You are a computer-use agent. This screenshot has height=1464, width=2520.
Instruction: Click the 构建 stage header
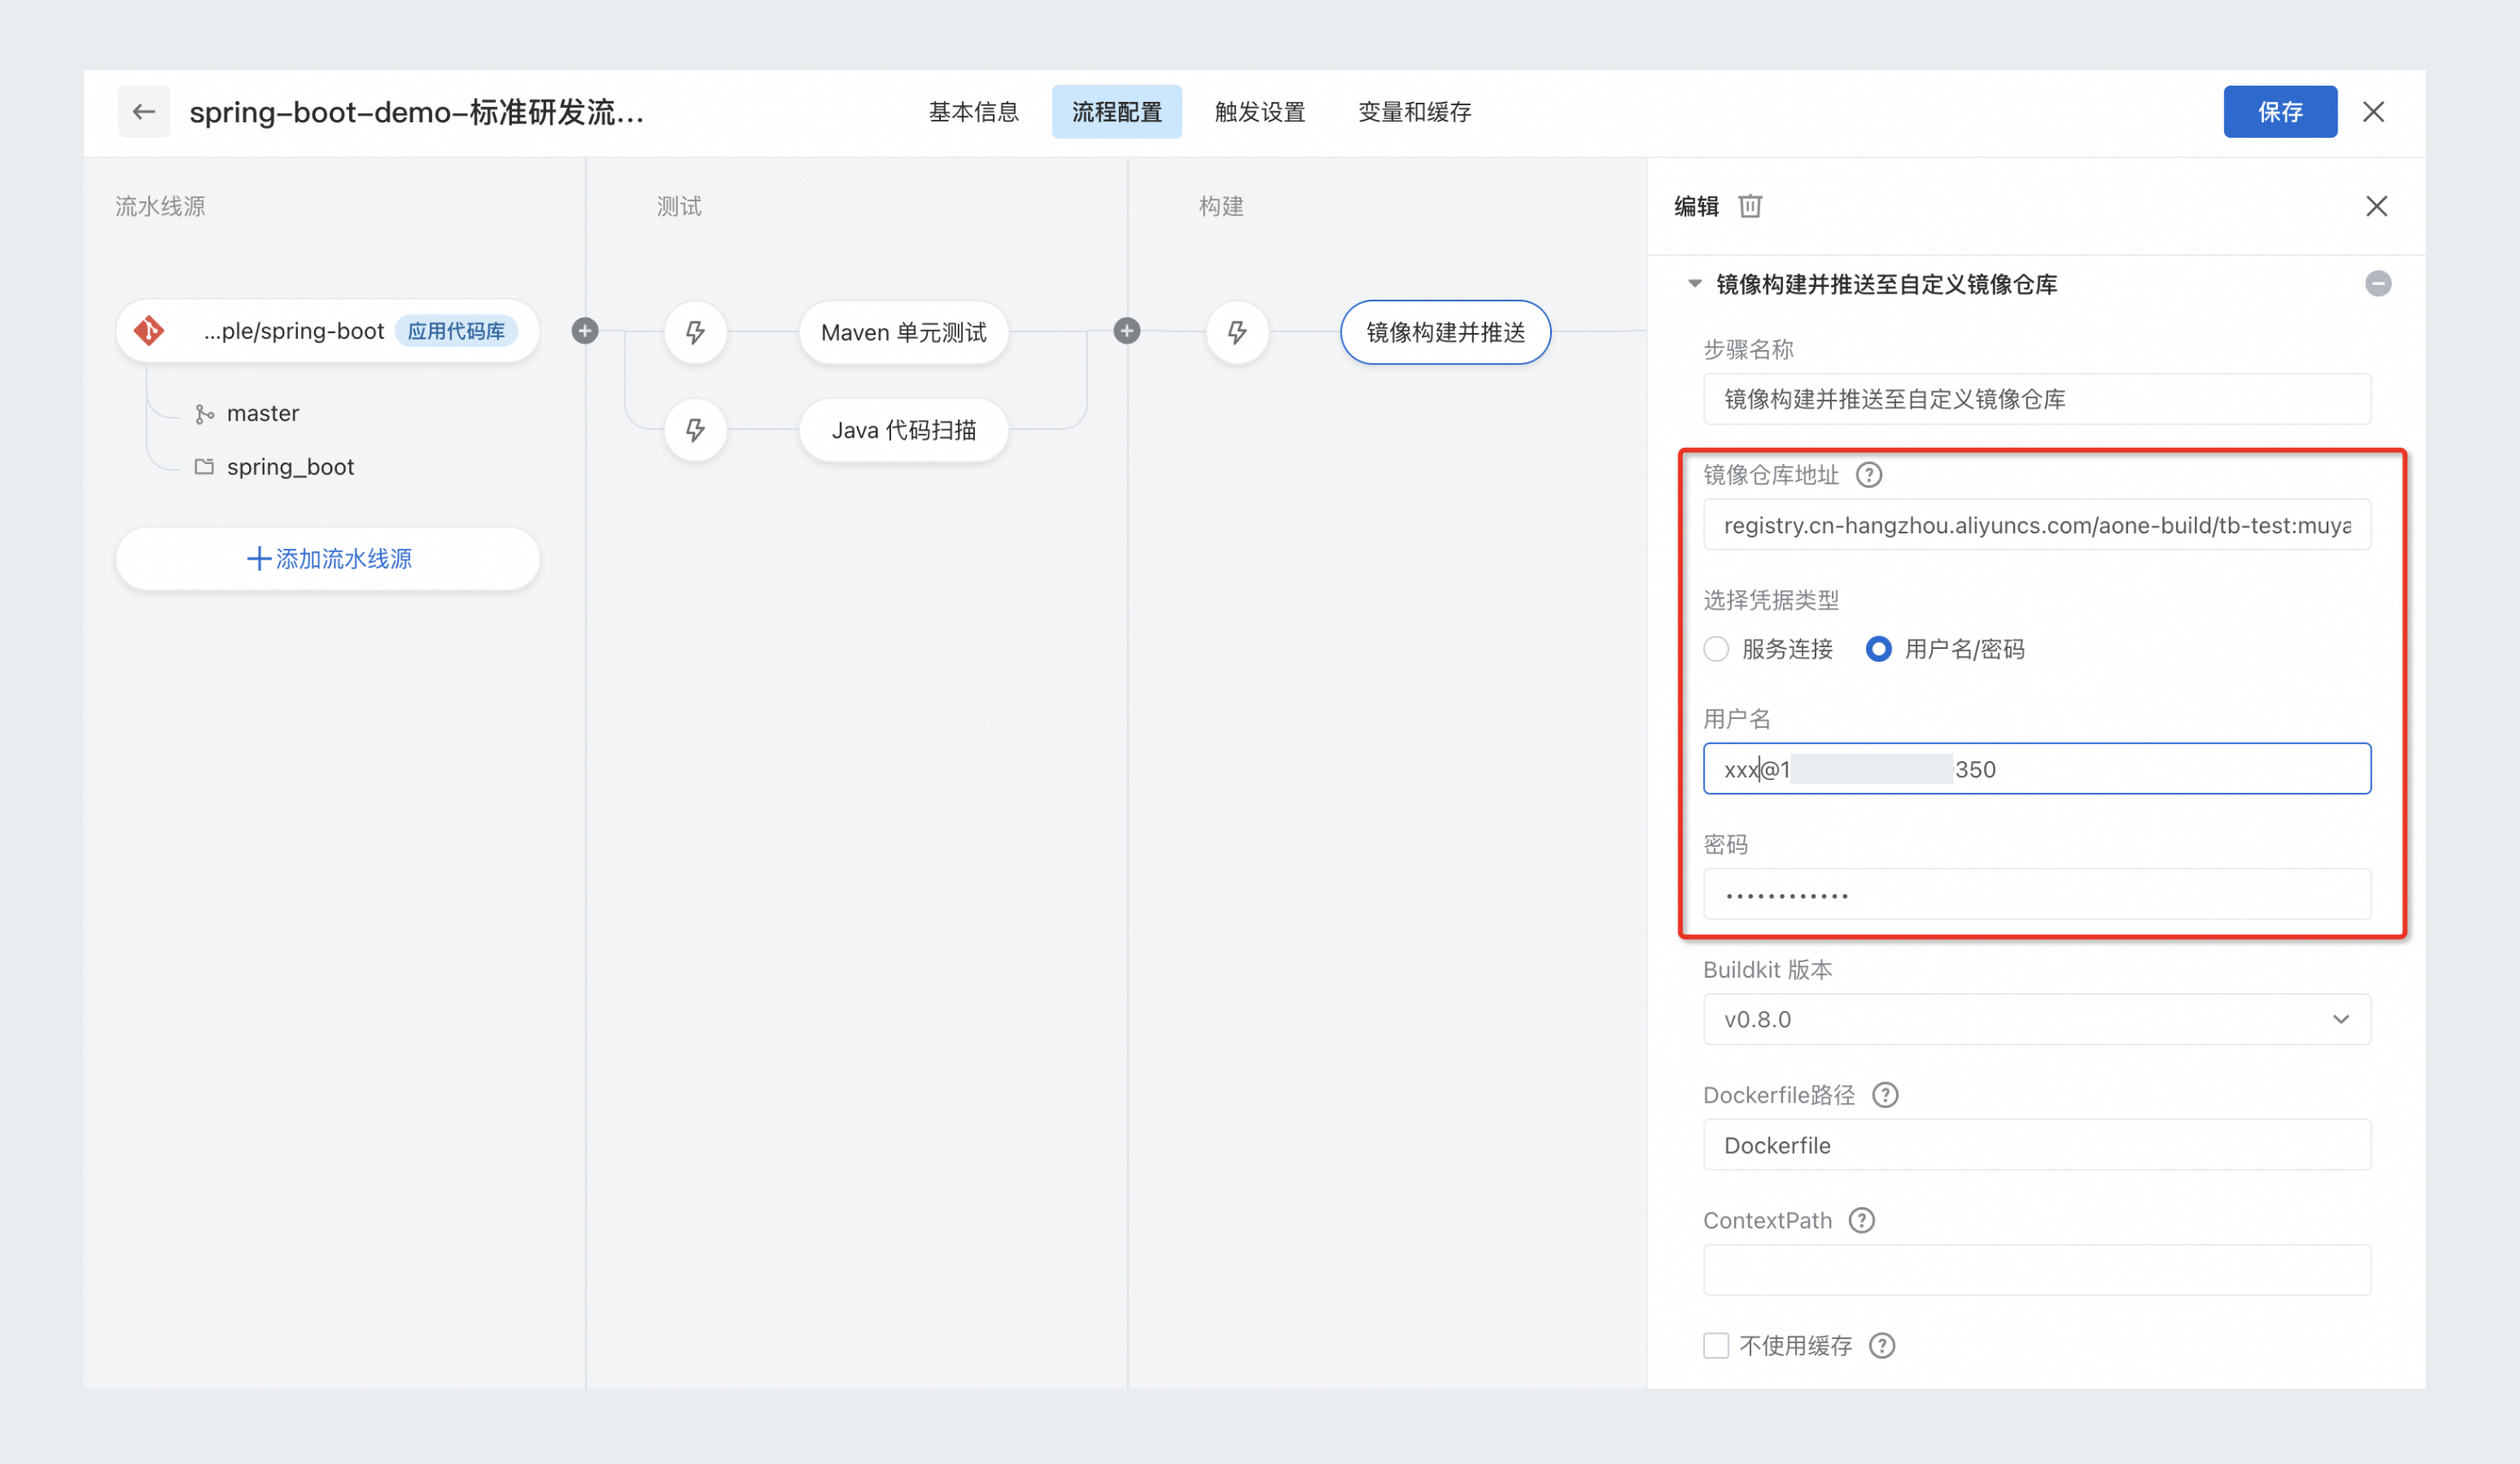(x=1221, y=206)
